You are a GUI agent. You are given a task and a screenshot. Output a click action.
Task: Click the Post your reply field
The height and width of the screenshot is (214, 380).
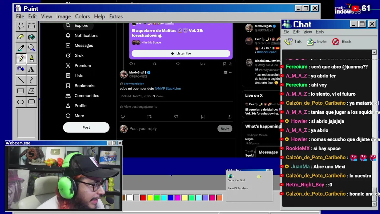click(x=172, y=129)
